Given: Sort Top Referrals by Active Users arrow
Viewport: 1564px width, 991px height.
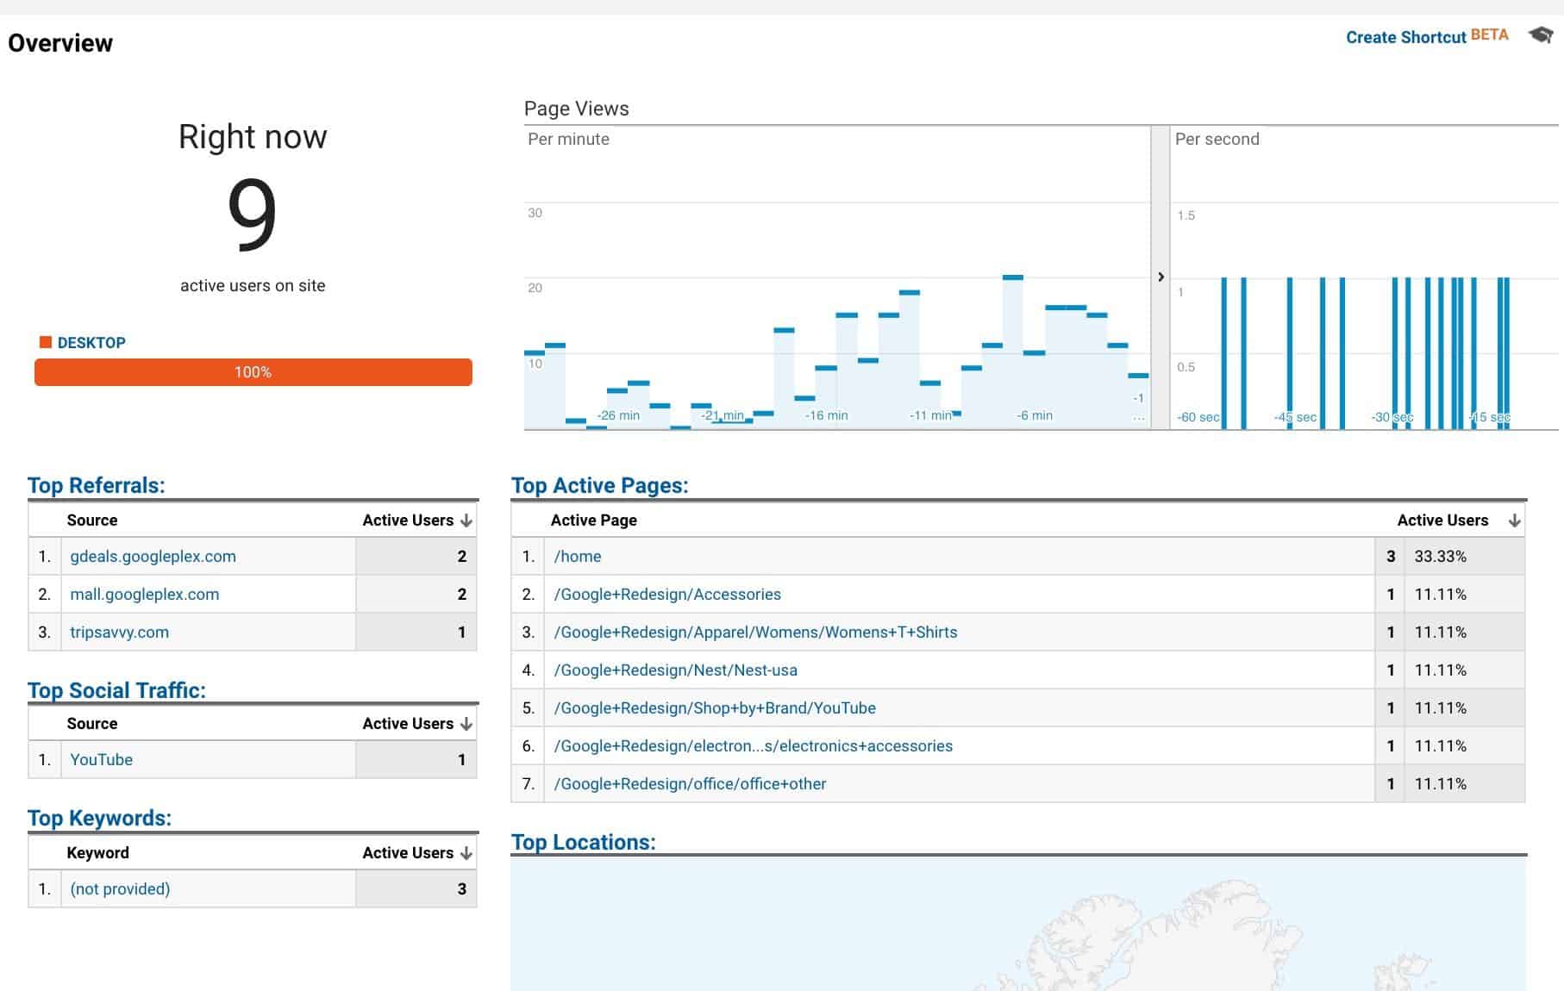Looking at the screenshot, I should 466,520.
